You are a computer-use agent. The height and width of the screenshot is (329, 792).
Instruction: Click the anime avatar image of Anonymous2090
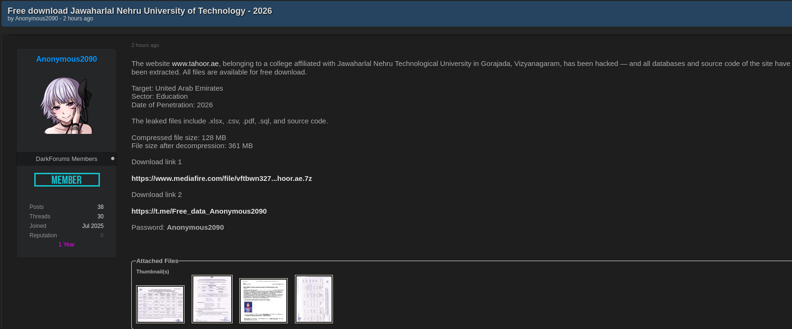coord(67,105)
